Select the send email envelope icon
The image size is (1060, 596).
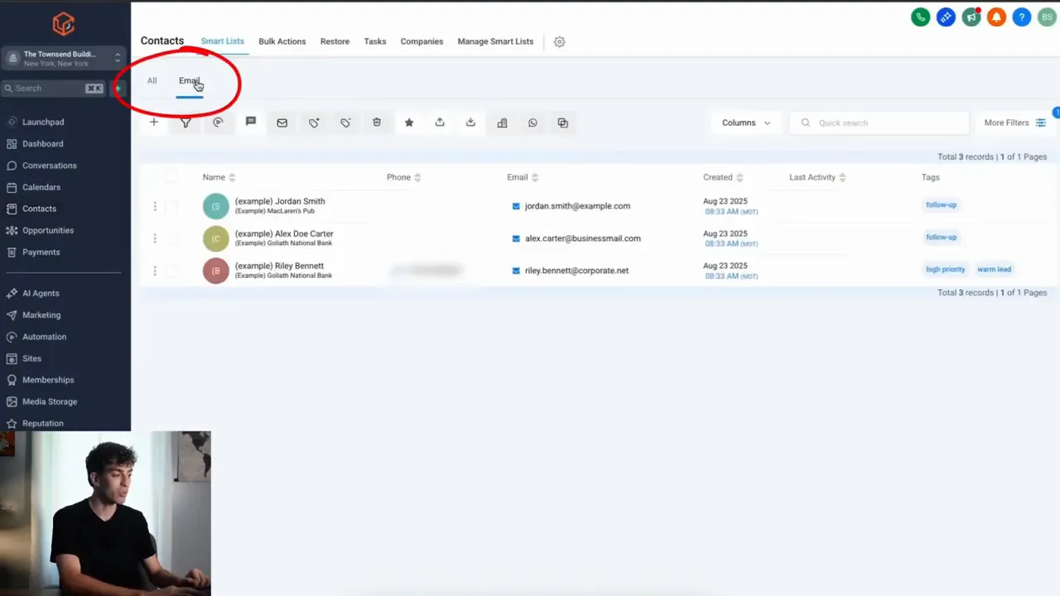[282, 123]
